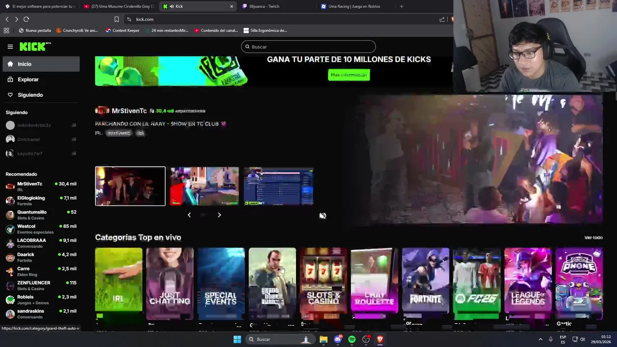
Task: Click Ver todo for top categories
Action: tap(593, 238)
